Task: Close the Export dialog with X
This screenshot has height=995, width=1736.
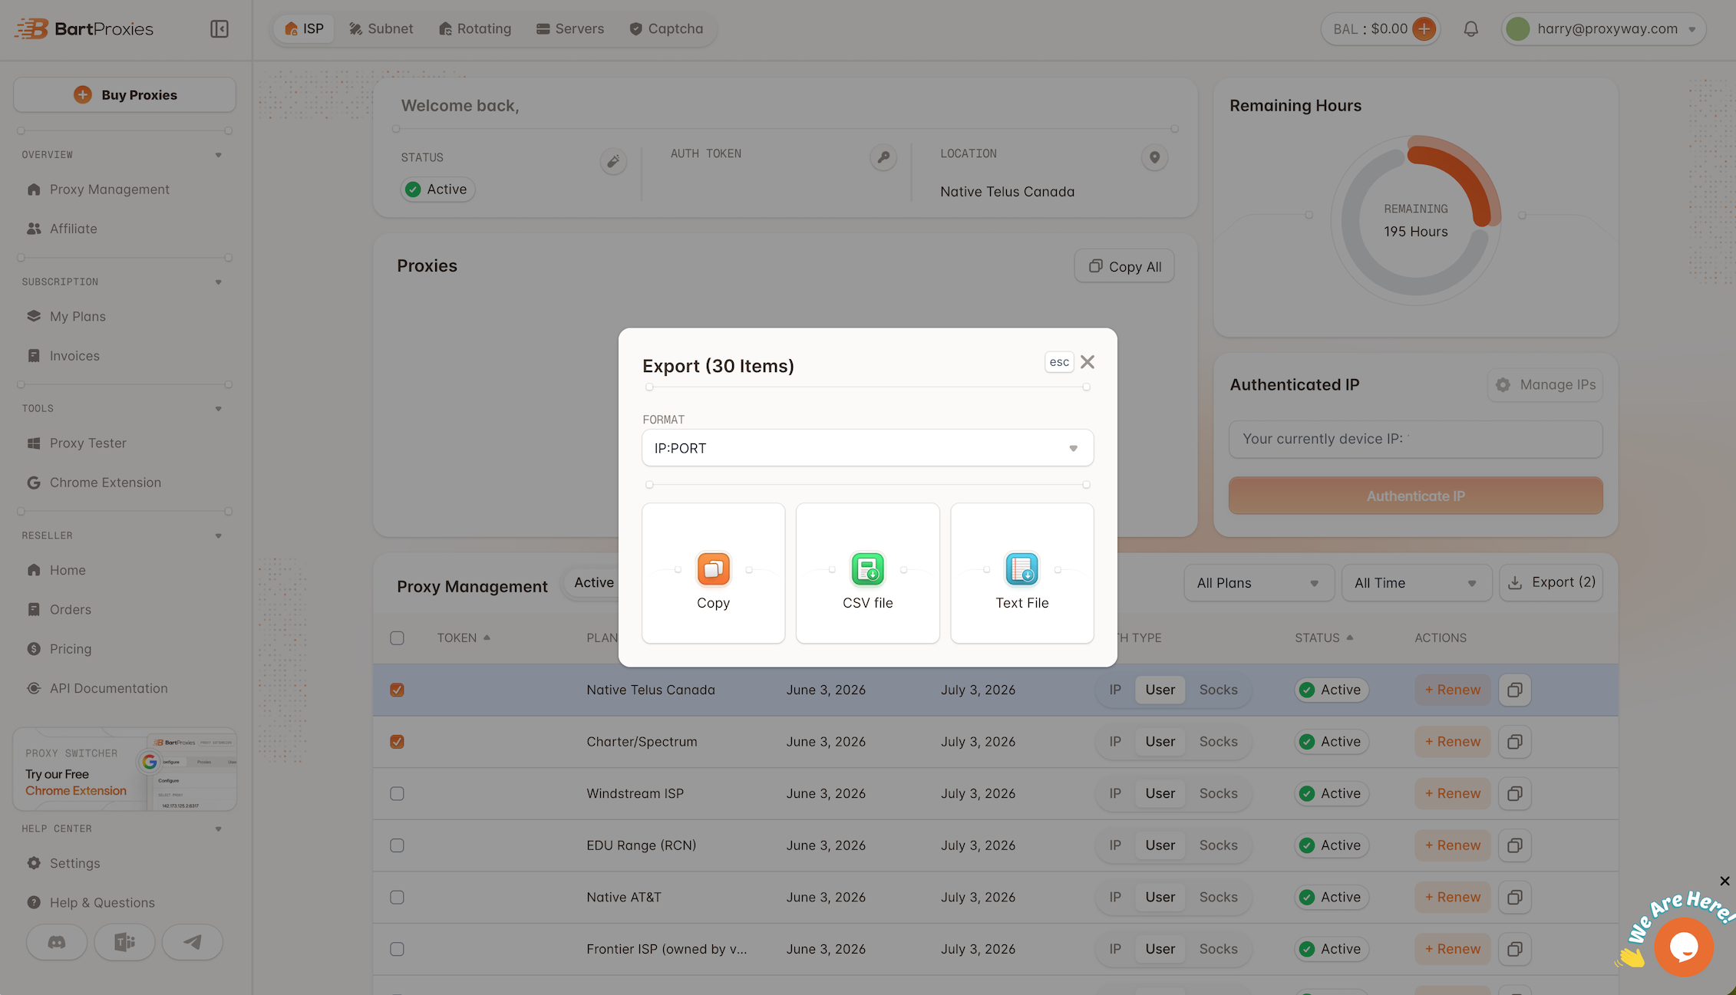Action: click(1087, 362)
